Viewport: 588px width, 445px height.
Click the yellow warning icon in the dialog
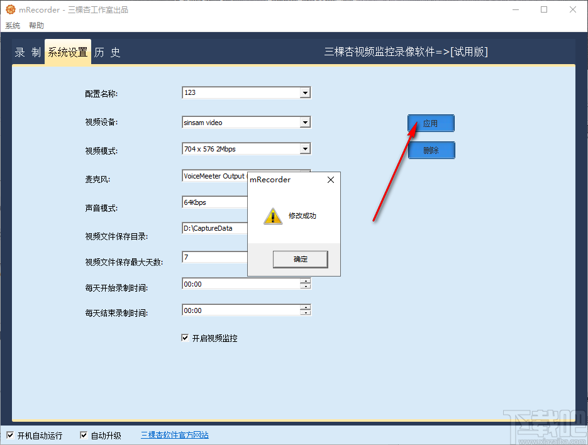point(272,216)
